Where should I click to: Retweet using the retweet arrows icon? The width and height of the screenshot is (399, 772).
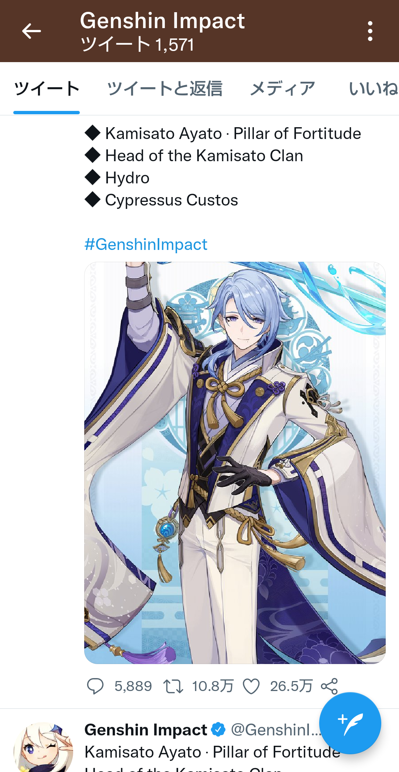click(174, 686)
